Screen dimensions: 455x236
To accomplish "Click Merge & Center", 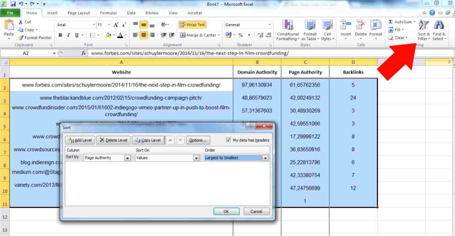I will (198, 35).
